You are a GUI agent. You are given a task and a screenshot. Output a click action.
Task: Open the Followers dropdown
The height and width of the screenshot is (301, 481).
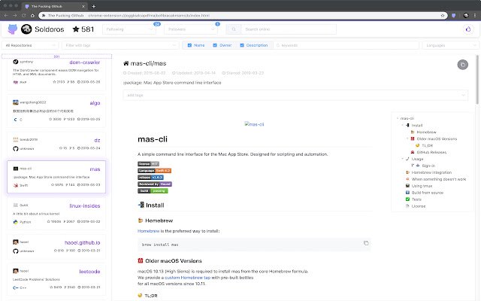(x=191, y=29)
